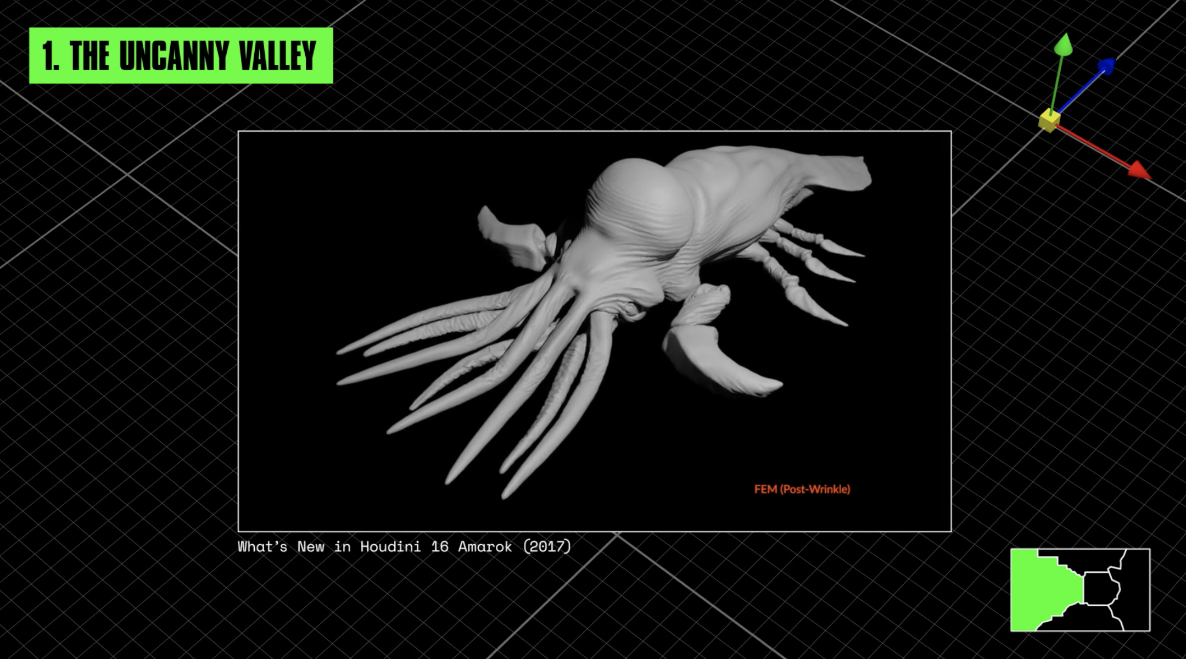Screen dimensions: 1186x659
Task: Click 'The Uncanny Valley' chapter title banner
Action: point(181,55)
